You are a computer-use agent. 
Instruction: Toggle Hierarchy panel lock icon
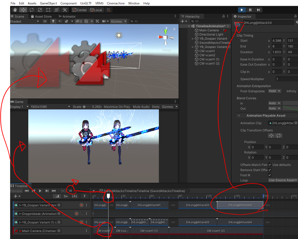[223, 16]
